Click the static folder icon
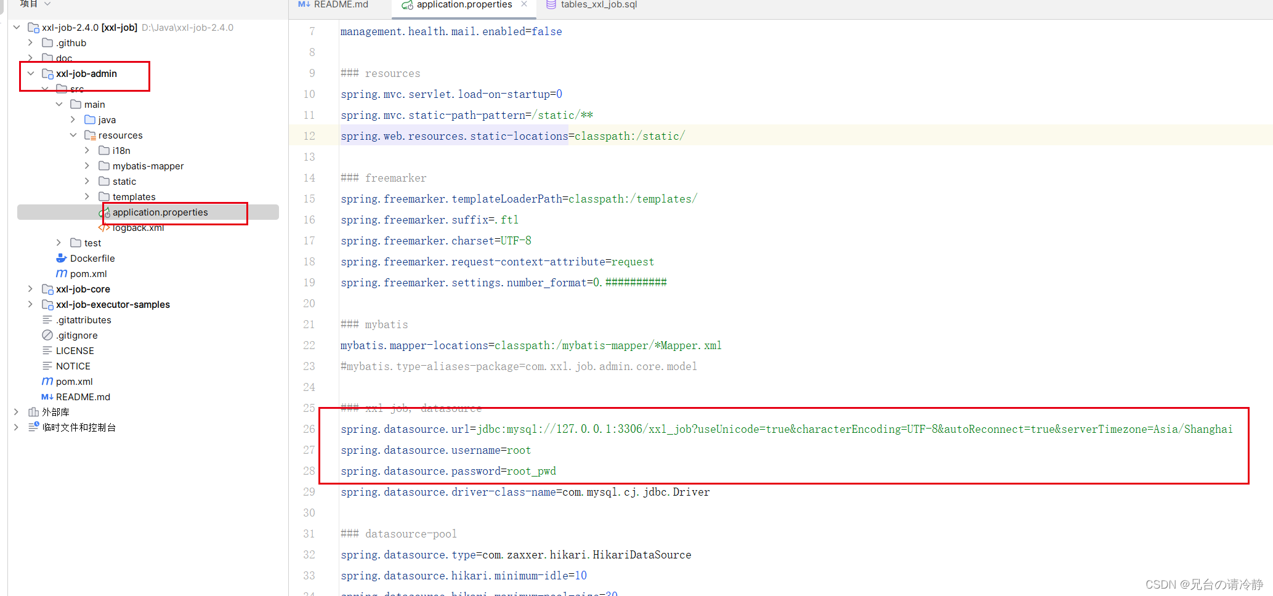 [x=104, y=181]
